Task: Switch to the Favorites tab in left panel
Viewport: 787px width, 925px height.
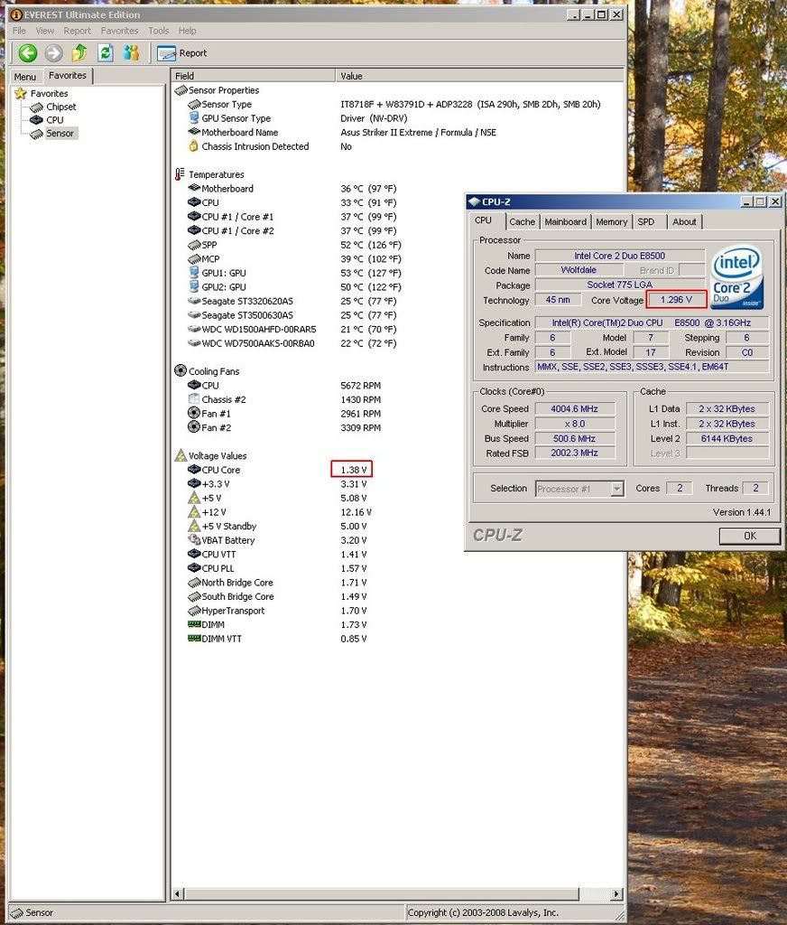Action: pos(68,76)
